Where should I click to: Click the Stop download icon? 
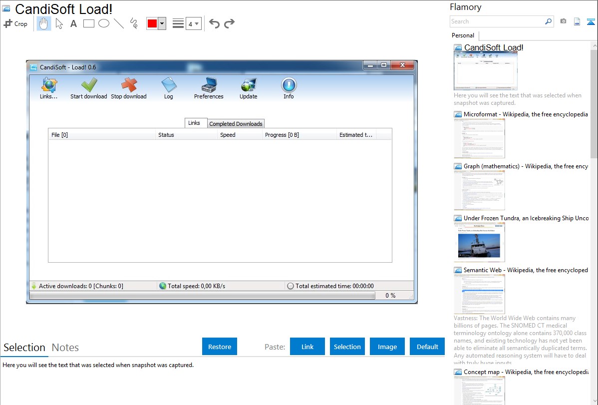coord(129,85)
